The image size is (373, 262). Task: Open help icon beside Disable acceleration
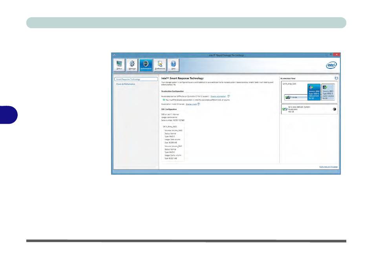click(229, 96)
